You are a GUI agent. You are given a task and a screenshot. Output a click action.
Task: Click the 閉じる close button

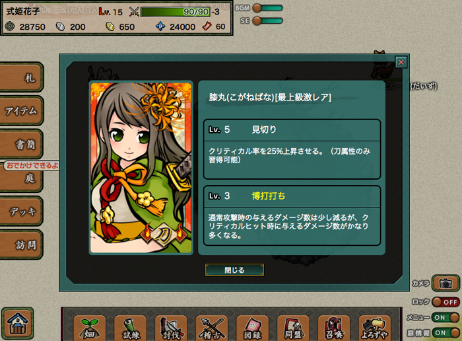coord(234,270)
